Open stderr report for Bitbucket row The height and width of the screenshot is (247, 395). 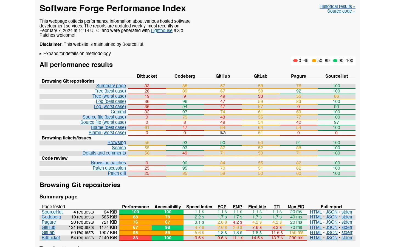tap(347, 238)
